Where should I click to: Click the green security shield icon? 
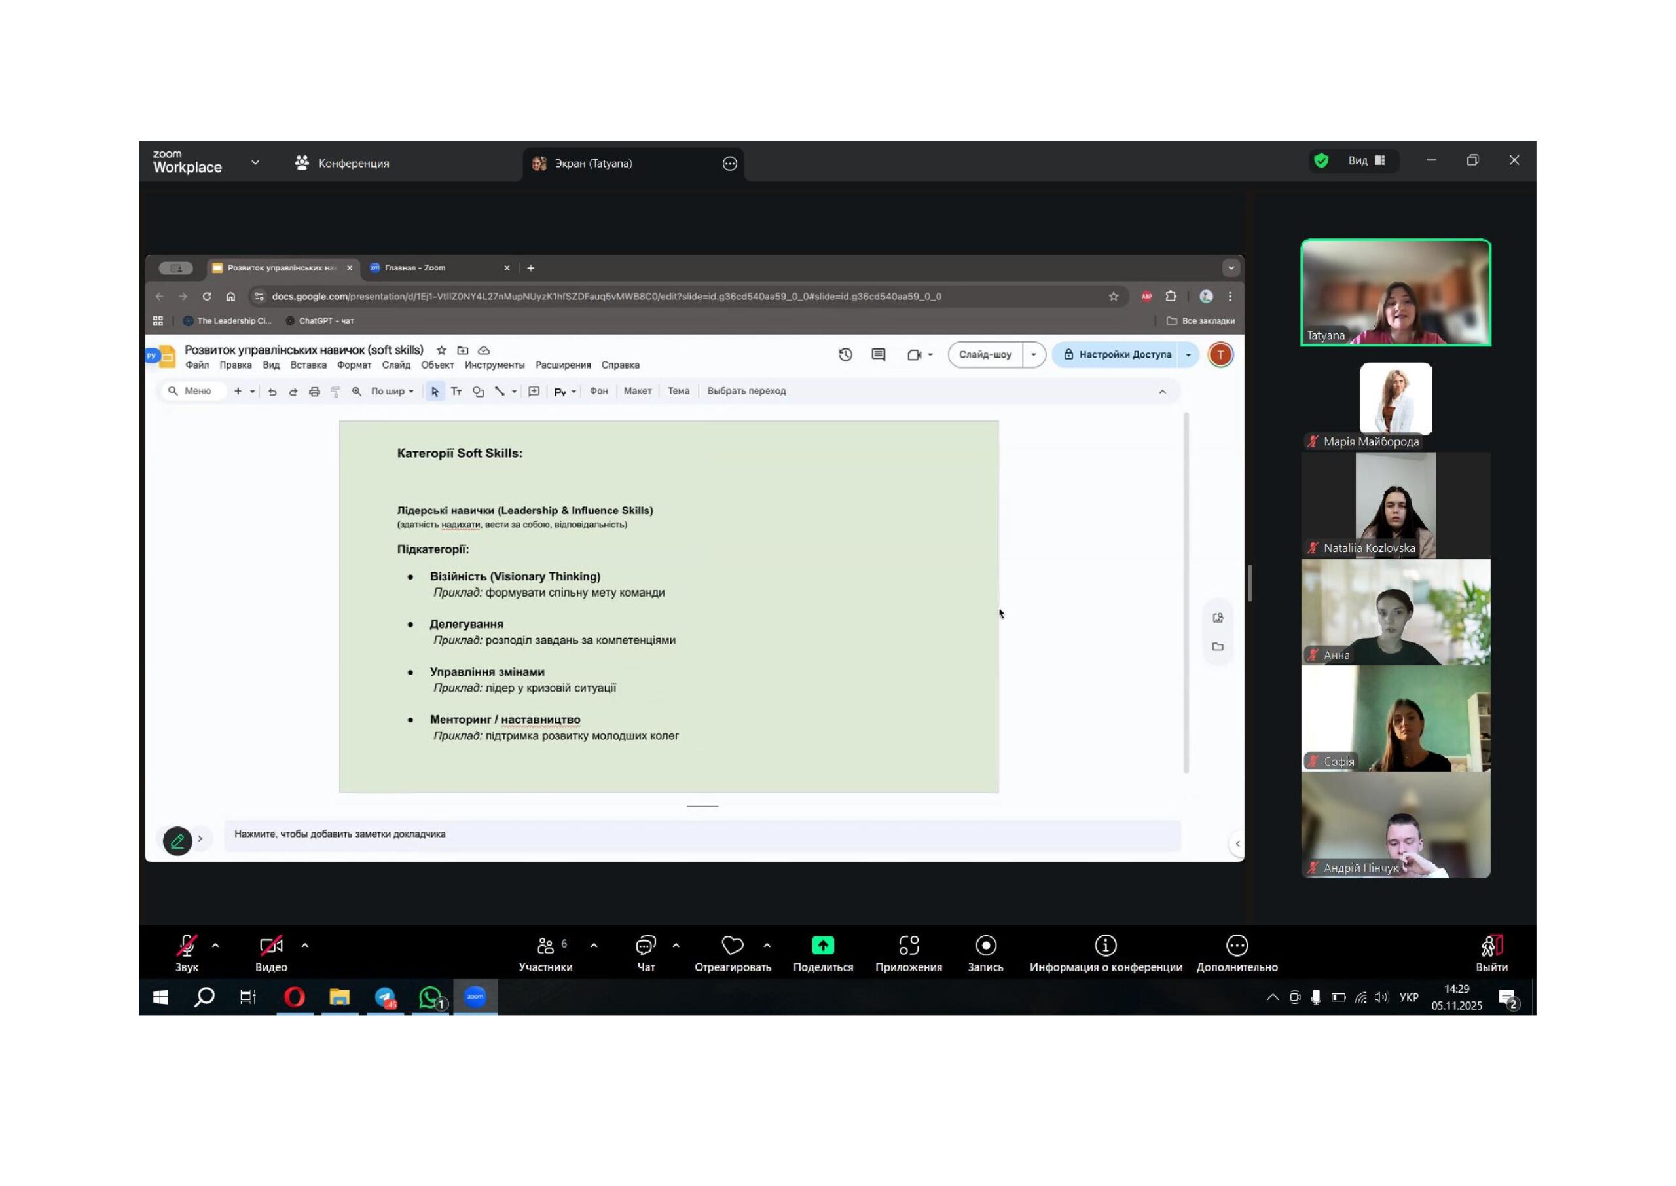click(x=1321, y=160)
